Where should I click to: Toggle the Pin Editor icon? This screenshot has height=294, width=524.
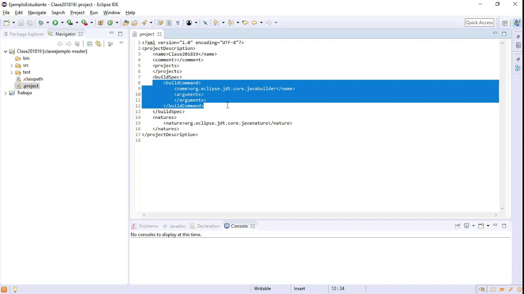pyautogui.click(x=206, y=23)
